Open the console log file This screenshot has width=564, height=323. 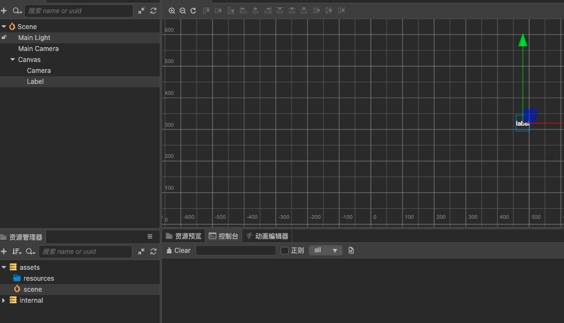click(x=351, y=251)
